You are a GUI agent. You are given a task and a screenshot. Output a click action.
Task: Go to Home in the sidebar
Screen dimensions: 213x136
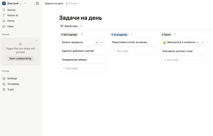tap(11, 21)
